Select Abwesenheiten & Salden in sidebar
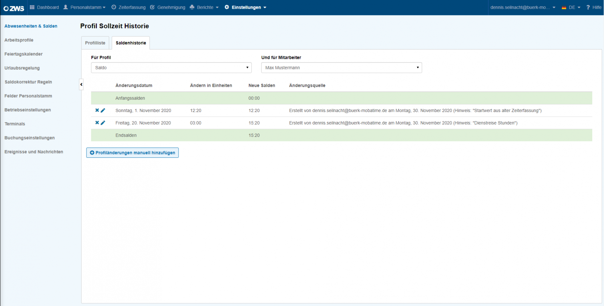This screenshot has height=306, width=604. coord(31,26)
